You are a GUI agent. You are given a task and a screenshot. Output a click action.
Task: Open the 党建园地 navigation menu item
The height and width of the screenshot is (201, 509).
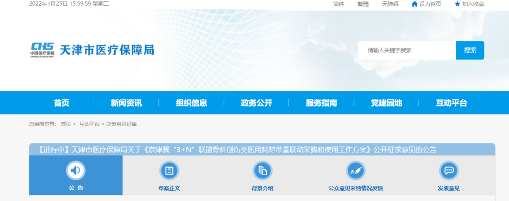point(386,103)
